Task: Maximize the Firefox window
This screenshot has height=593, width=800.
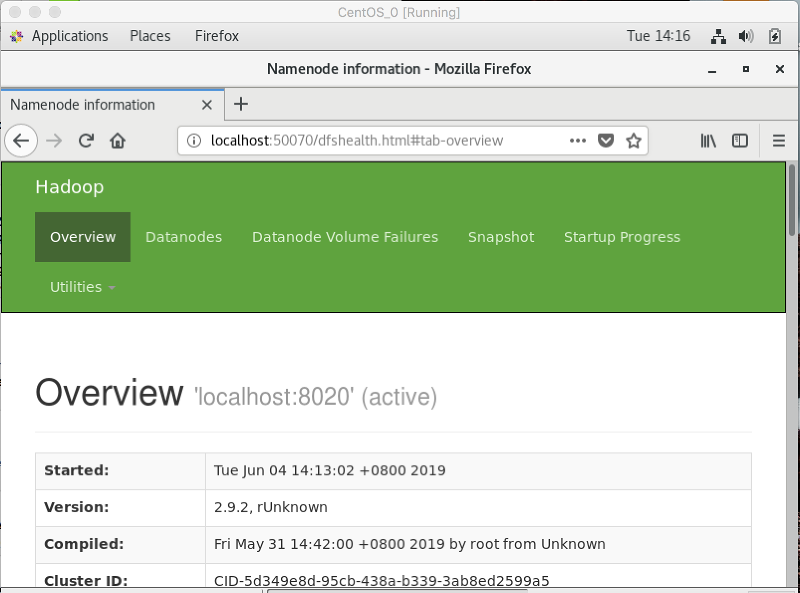Action: [x=746, y=69]
